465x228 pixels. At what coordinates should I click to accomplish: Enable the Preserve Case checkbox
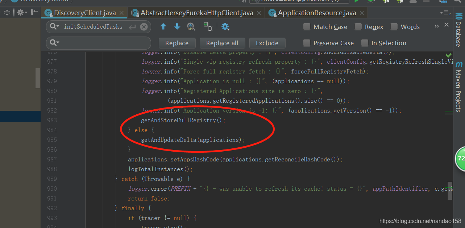[x=307, y=43]
